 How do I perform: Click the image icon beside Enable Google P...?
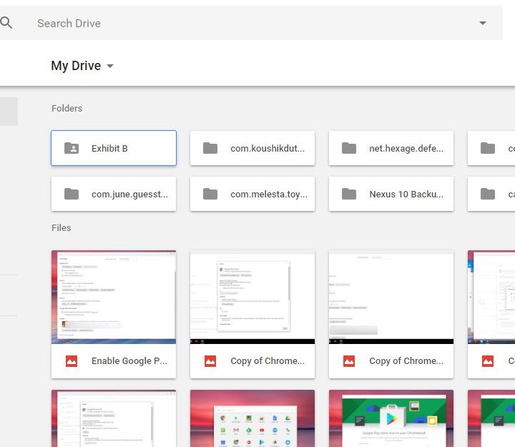72,361
